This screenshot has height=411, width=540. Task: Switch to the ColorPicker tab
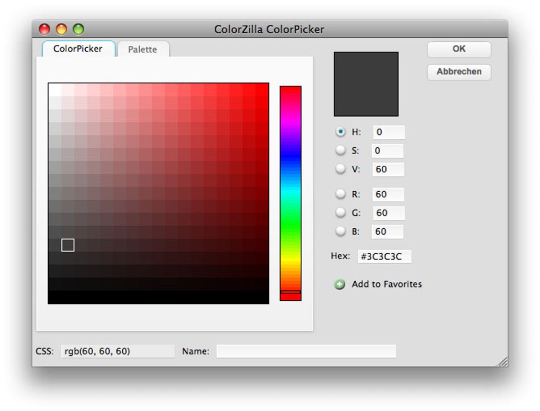click(77, 49)
